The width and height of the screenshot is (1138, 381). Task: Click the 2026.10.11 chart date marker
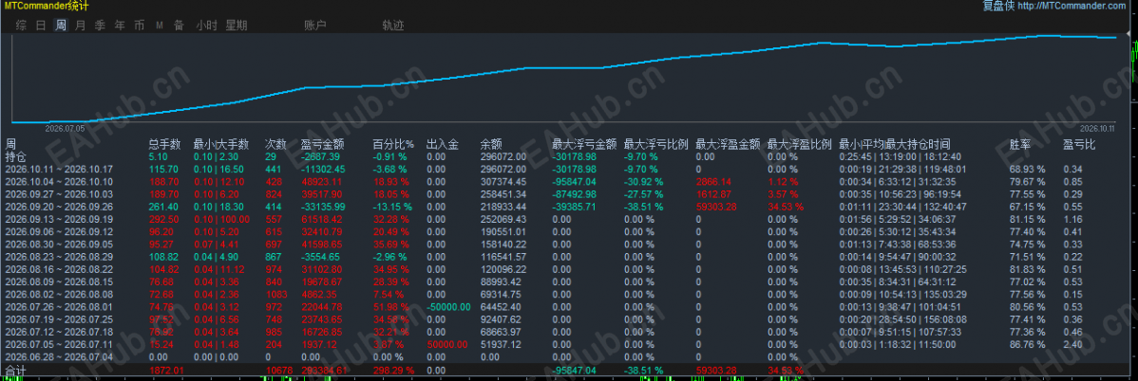[x=1095, y=128]
